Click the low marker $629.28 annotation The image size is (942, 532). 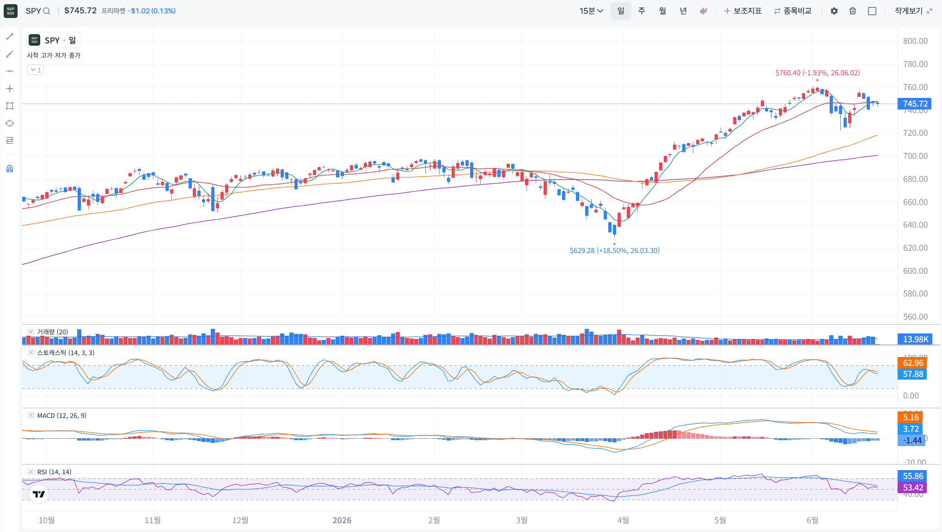(614, 250)
